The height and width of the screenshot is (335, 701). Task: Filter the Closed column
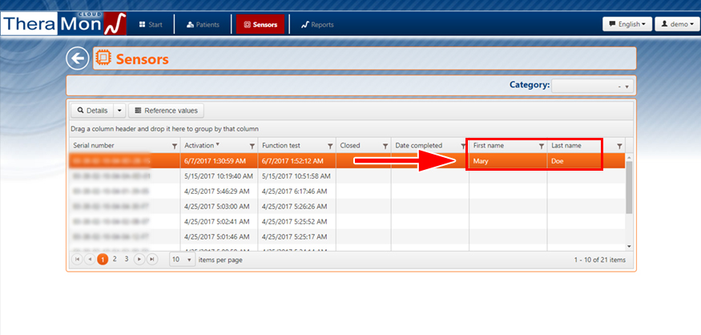click(385, 146)
